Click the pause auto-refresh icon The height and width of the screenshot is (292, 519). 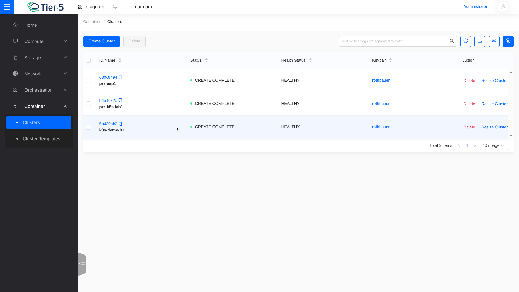point(508,41)
